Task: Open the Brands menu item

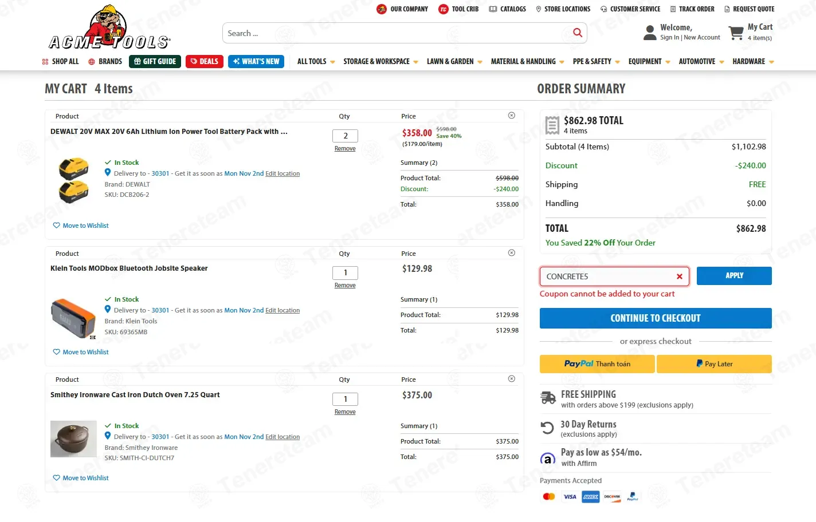Action: tap(105, 61)
